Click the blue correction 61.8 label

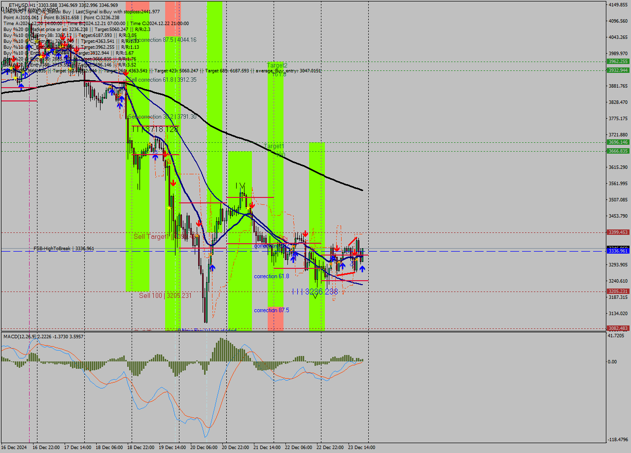click(x=272, y=276)
